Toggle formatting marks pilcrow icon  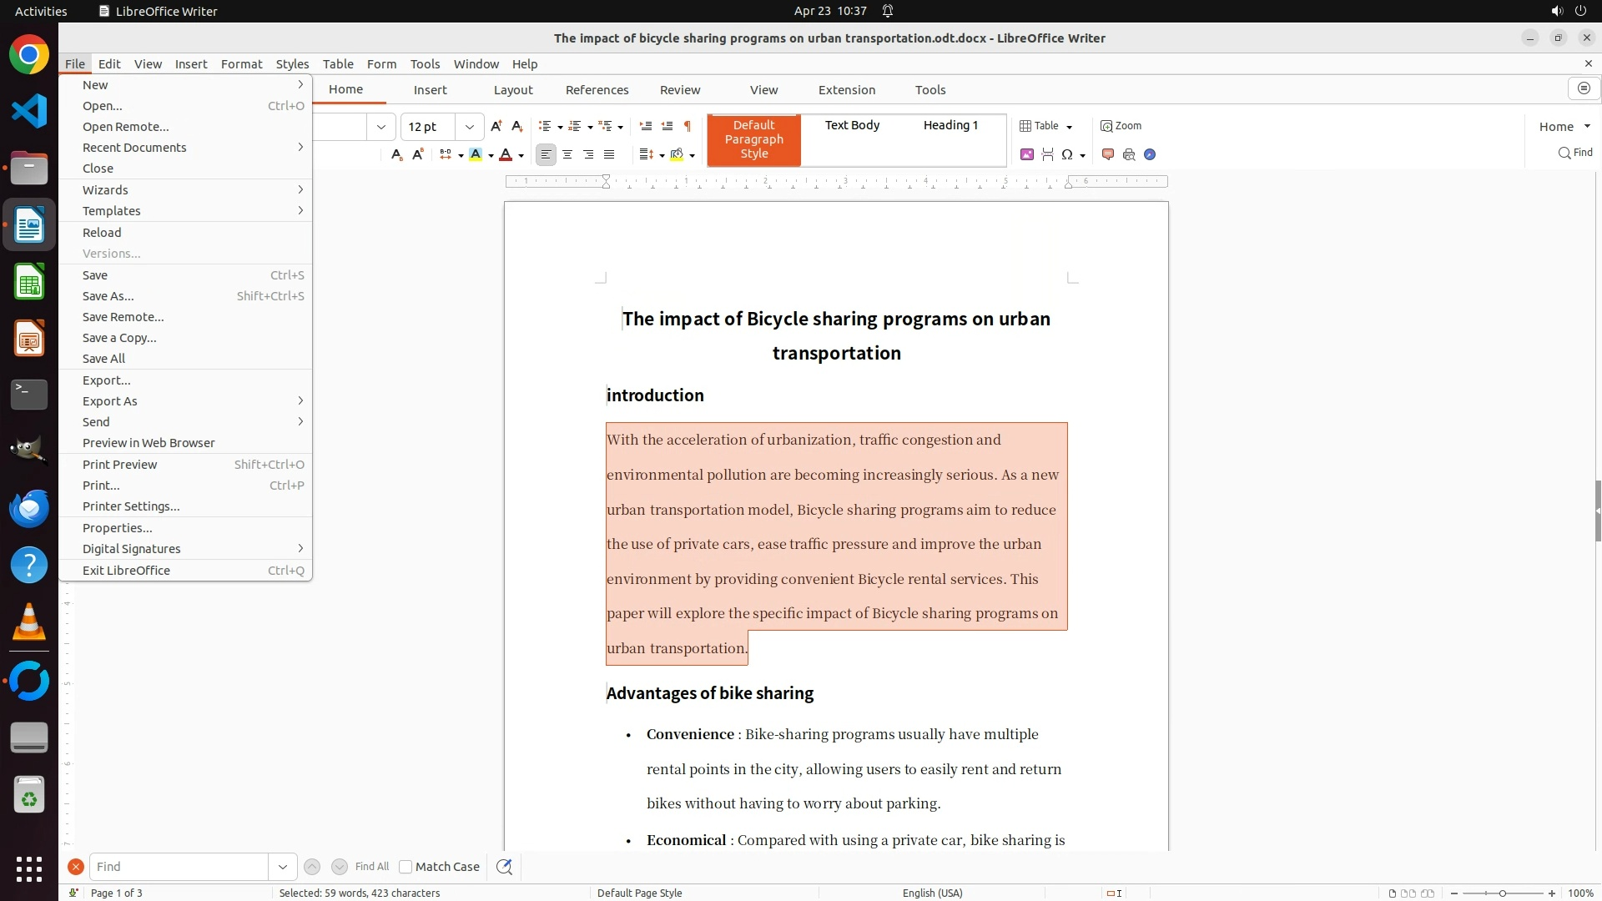(x=687, y=126)
